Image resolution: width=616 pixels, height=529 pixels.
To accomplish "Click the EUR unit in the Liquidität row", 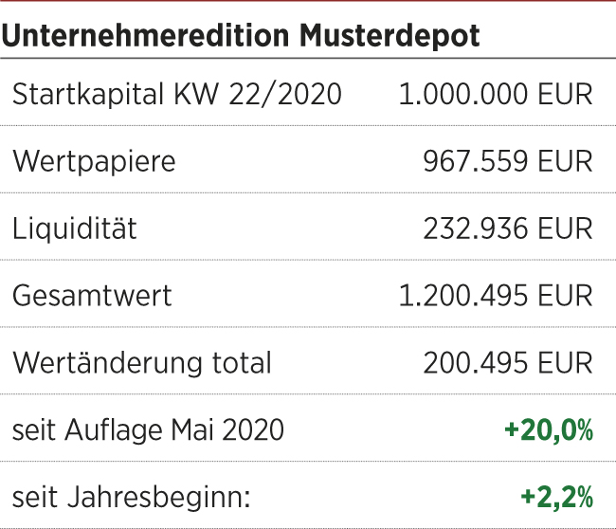I will (565, 228).
